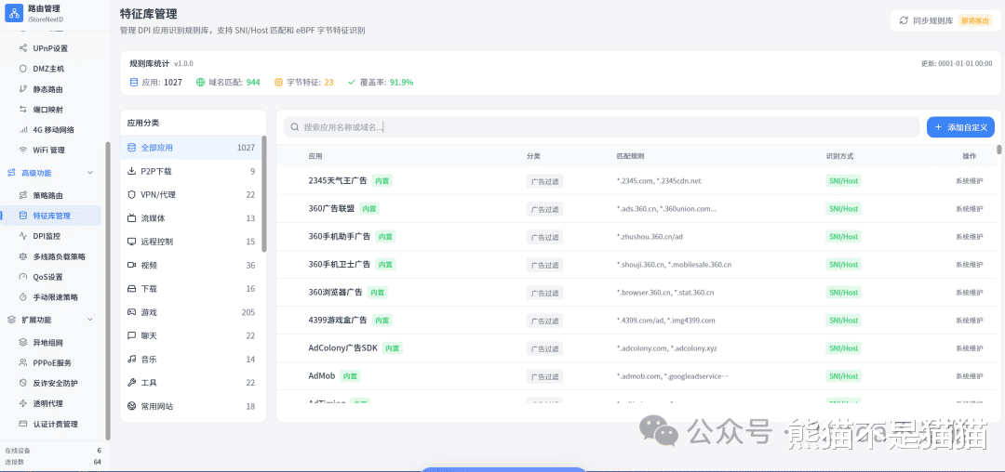This screenshot has height=472, width=1005.
Task: Click 应用: 1027 statistic
Action: 155,83
